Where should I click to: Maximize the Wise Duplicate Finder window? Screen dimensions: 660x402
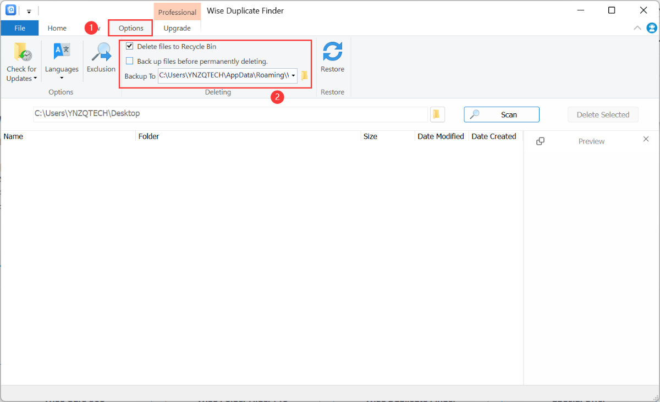point(612,10)
